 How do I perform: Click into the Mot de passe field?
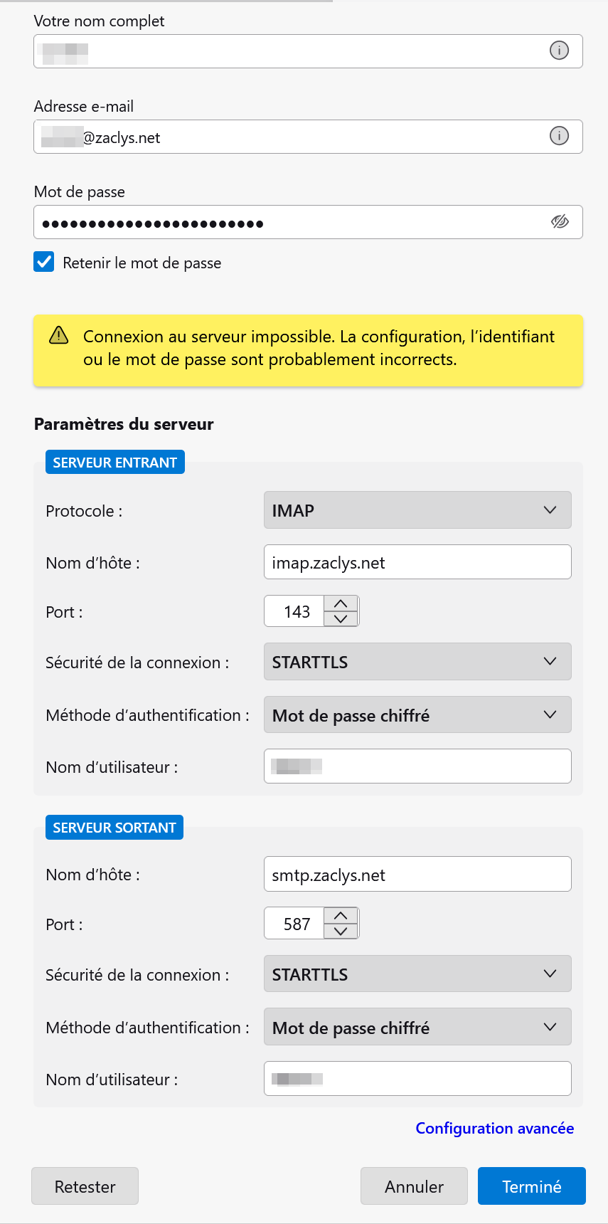(284, 223)
